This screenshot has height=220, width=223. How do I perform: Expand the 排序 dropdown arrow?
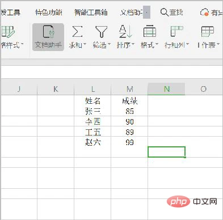(x=133, y=44)
